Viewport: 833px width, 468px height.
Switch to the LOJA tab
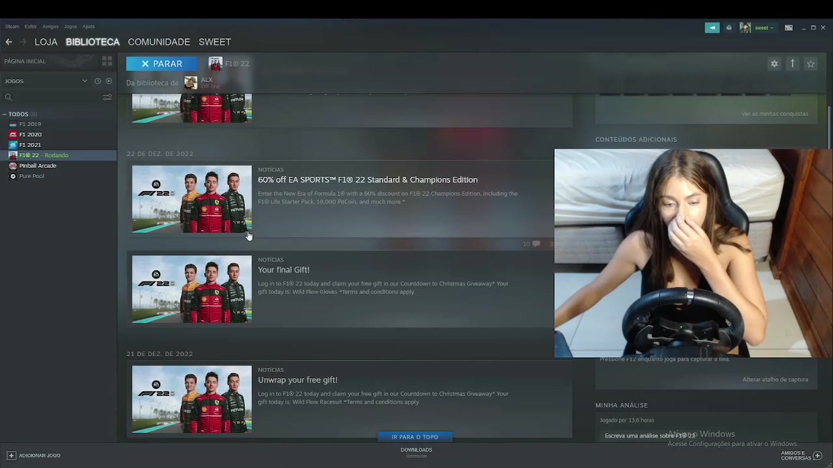click(46, 42)
